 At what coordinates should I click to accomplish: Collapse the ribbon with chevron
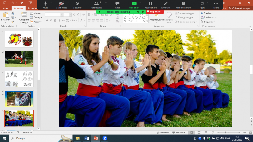point(250,26)
